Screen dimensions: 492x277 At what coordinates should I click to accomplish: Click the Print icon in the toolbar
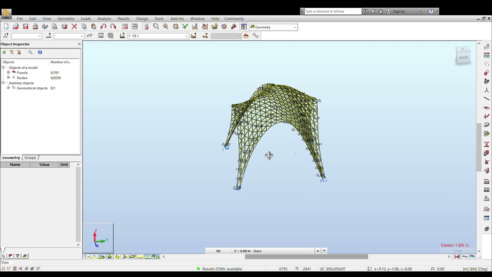tap(35, 27)
